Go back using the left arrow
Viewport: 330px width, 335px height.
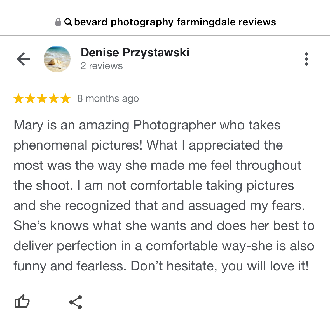[24, 59]
